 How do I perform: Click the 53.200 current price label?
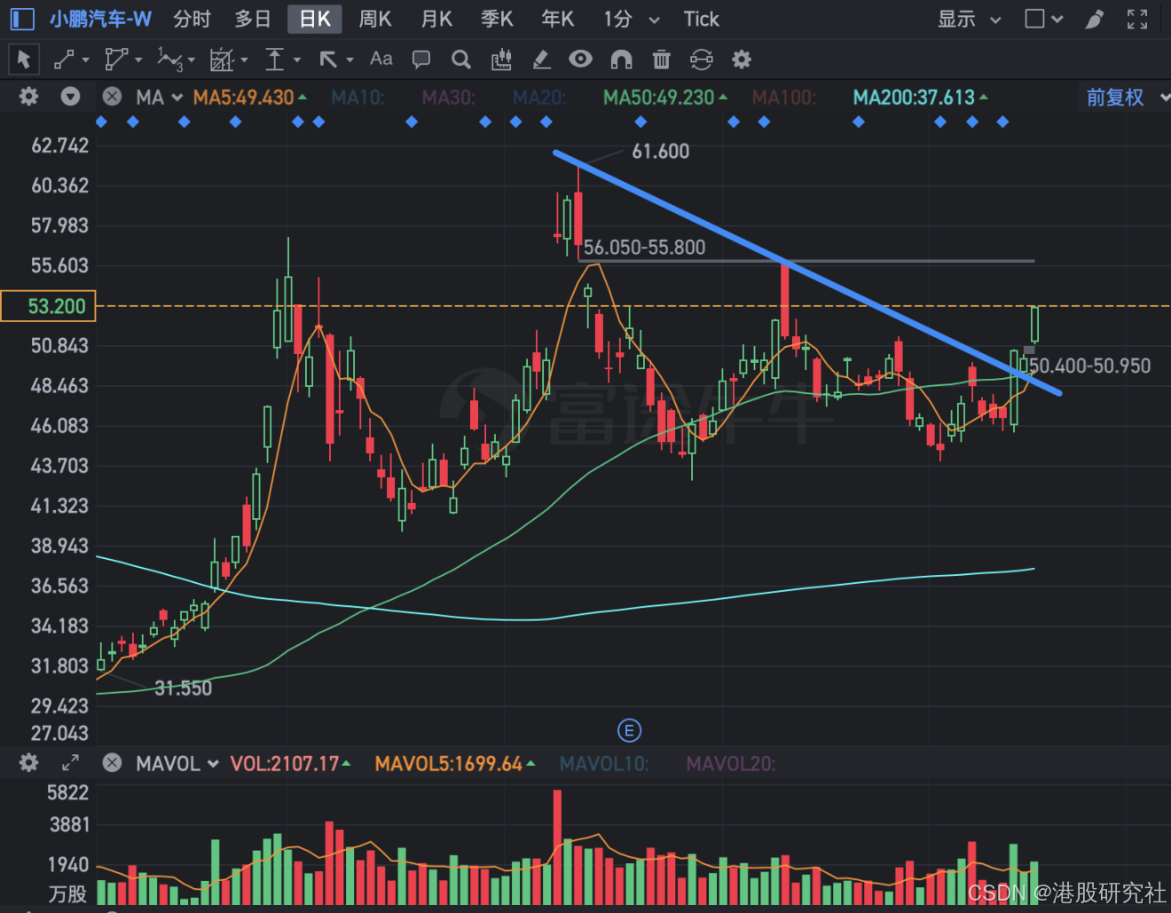click(49, 306)
